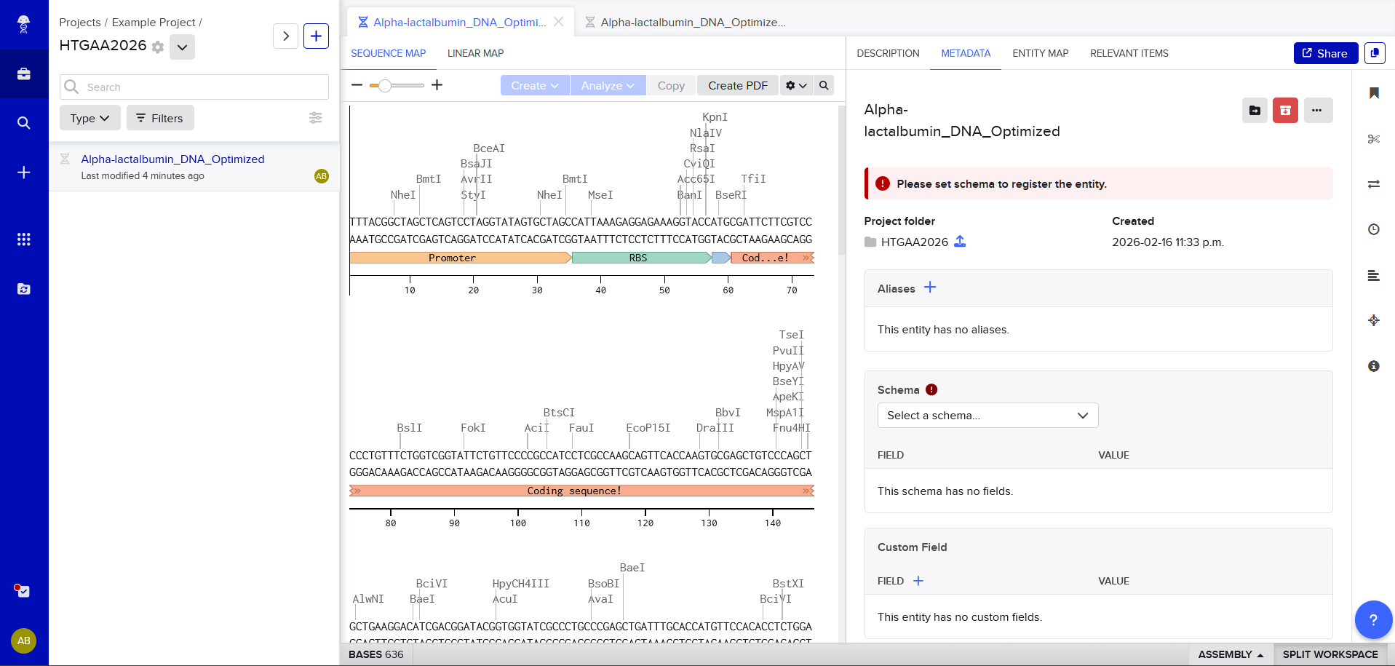Image resolution: width=1395 pixels, height=666 pixels.
Task: Click Split Workspace button
Action: (x=1330, y=654)
